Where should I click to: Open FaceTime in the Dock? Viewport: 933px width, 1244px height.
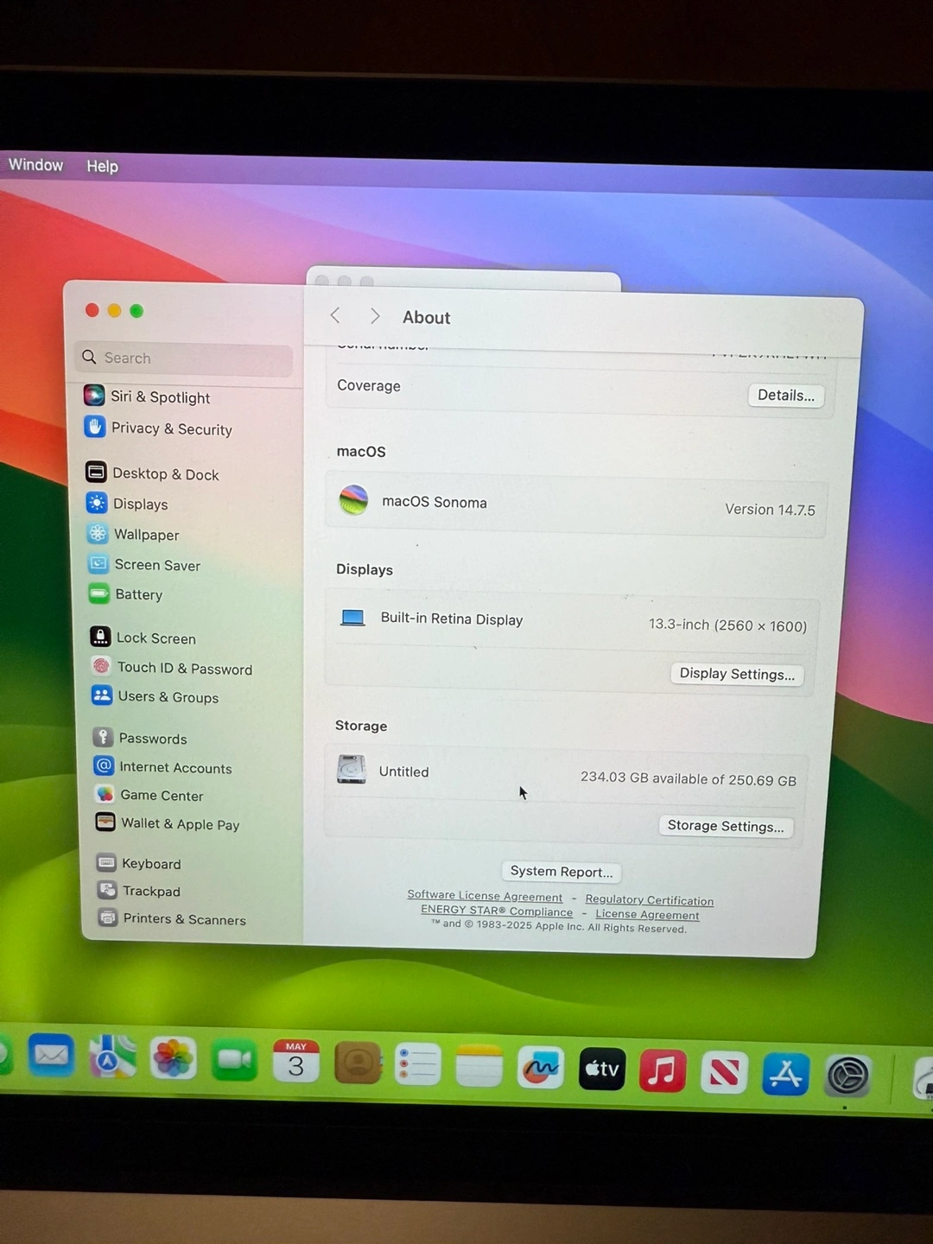[235, 1061]
